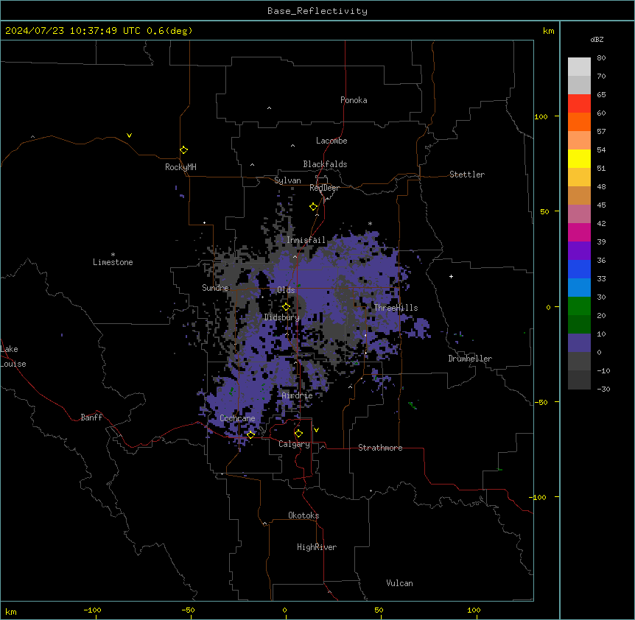
Task: Click the dBZ legend heading
Action: (597, 39)
